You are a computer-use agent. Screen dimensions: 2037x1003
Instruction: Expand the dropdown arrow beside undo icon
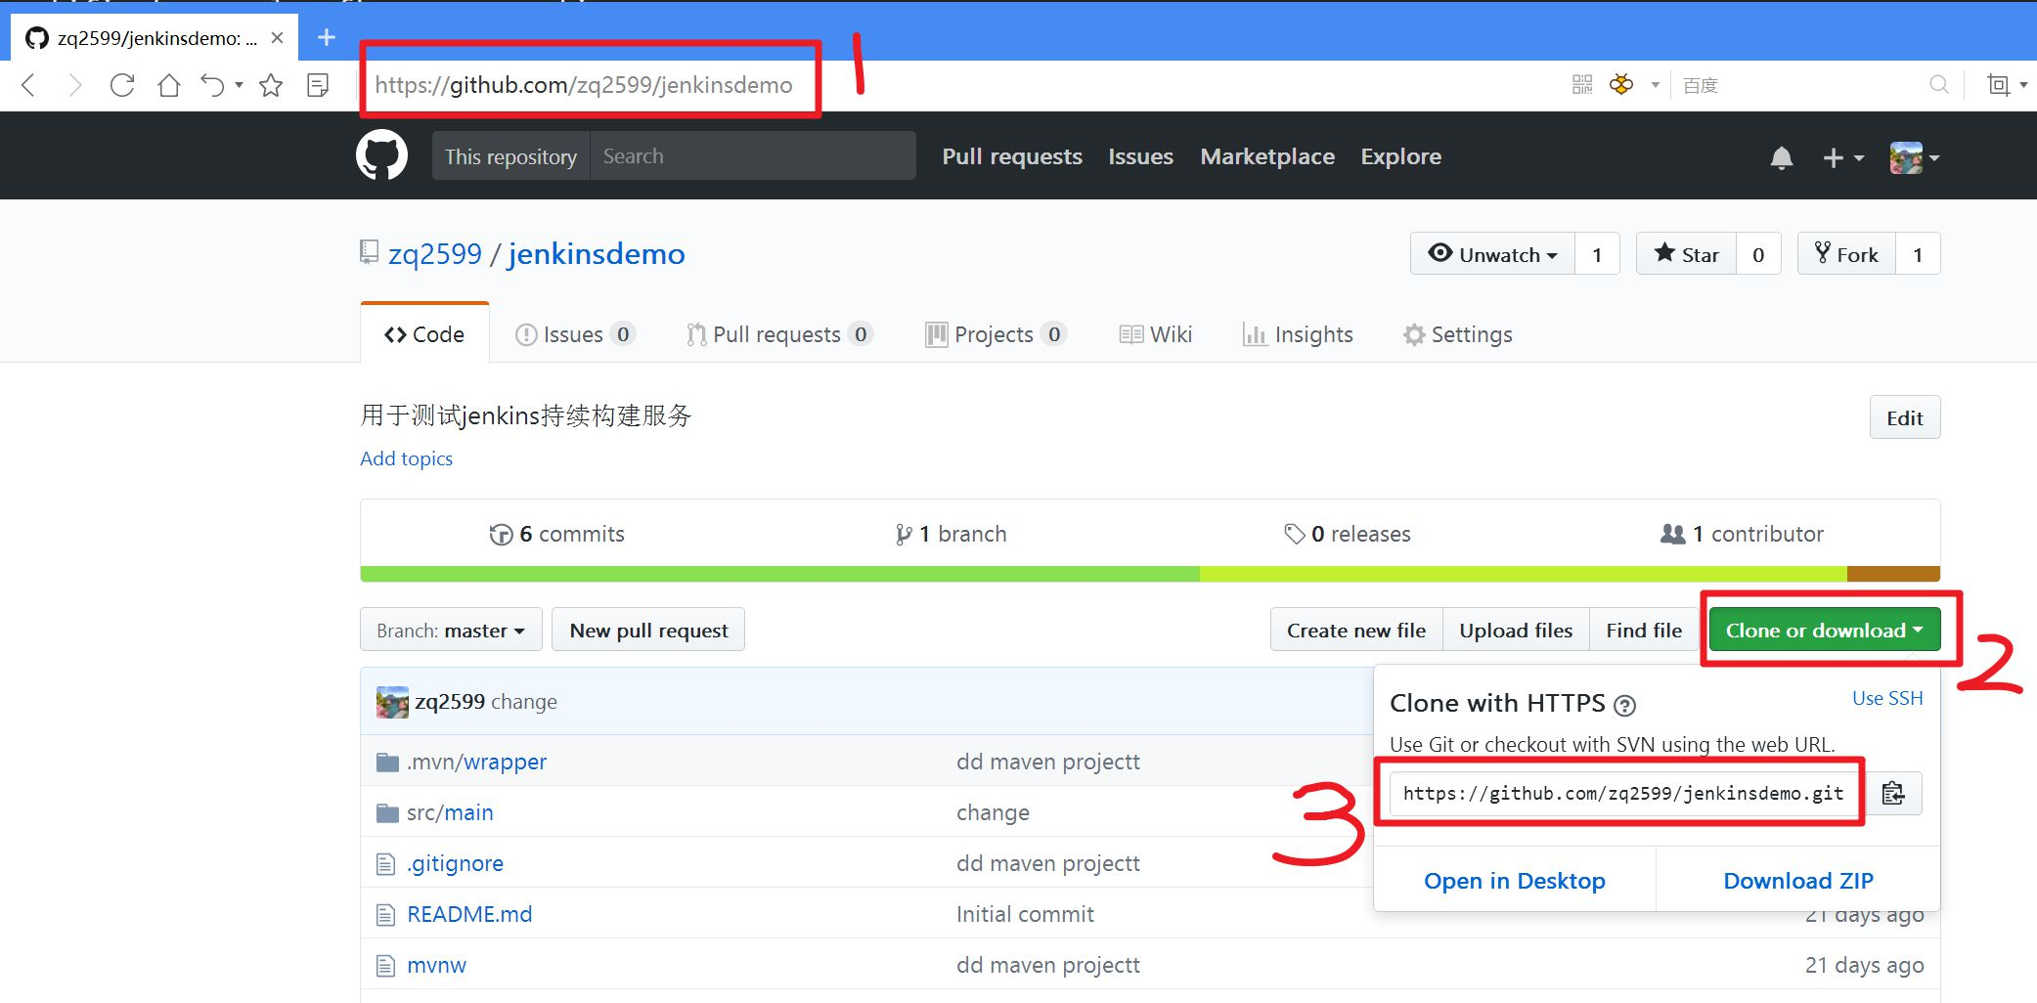coord(239,85)
